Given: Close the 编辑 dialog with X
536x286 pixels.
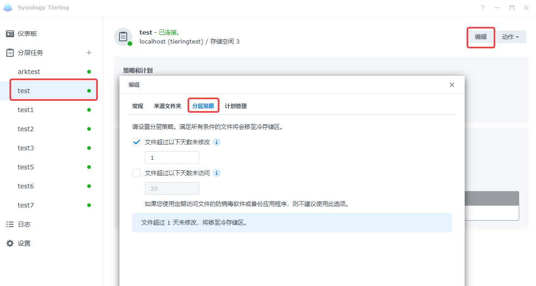Looking at the screenshot, I should tap(452, 85).
